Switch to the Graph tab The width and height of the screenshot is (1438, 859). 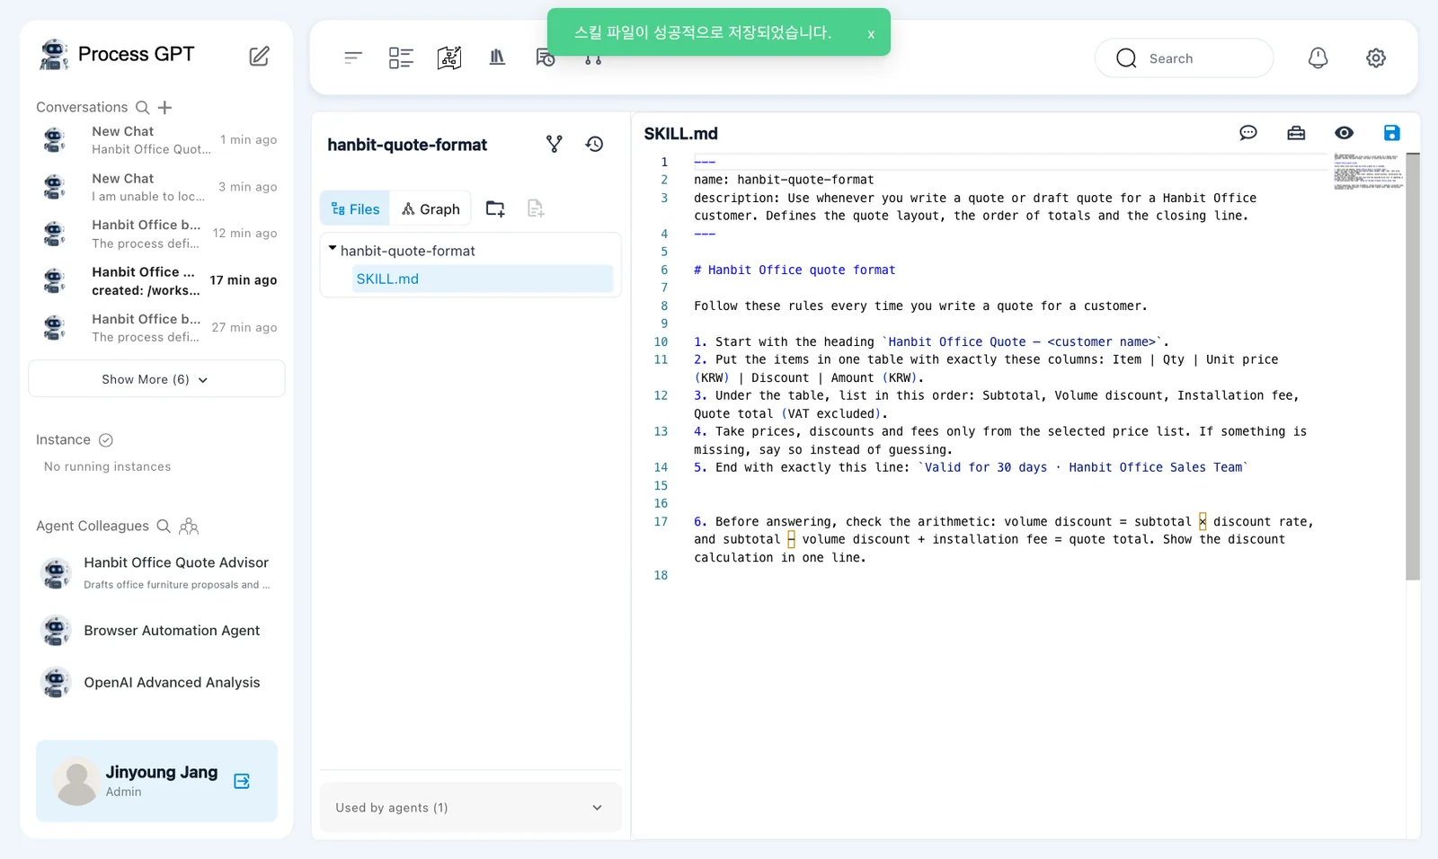click(x=431, y=209)
